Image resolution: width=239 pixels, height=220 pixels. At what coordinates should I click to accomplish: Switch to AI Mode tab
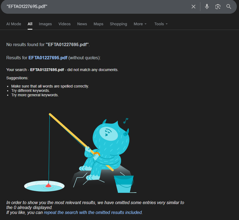click(x=14, y=24)
